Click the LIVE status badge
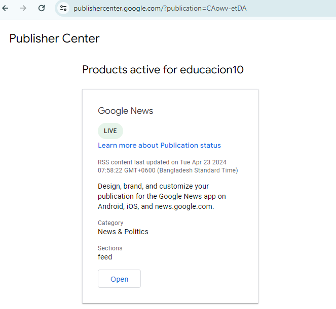The width and height of the screenshot is (336, 309). (x=110, y=131)
